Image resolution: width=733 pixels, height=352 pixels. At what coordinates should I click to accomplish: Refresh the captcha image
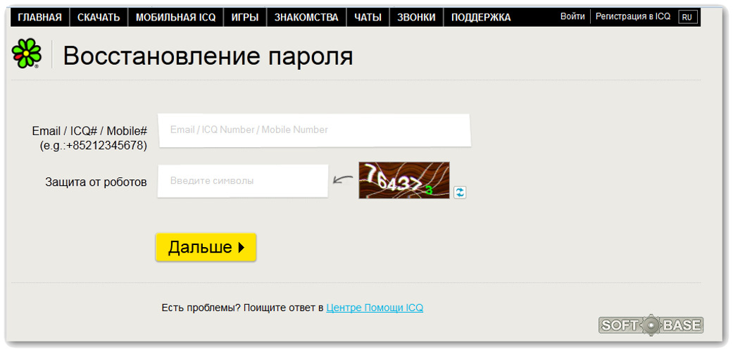(x=460, y=191)
